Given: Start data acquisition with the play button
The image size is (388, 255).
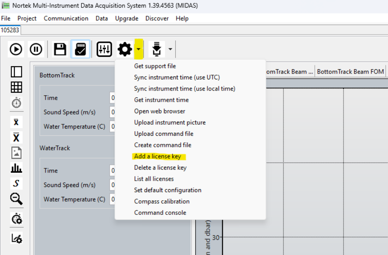Looking at the screenshot, I should 16,49.
